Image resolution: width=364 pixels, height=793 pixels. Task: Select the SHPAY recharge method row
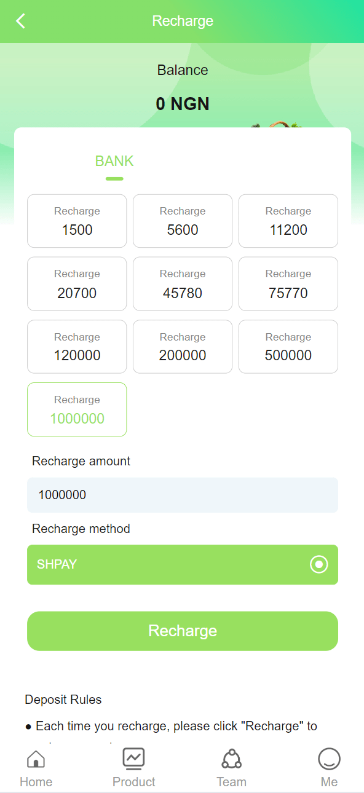pos(183,564)
